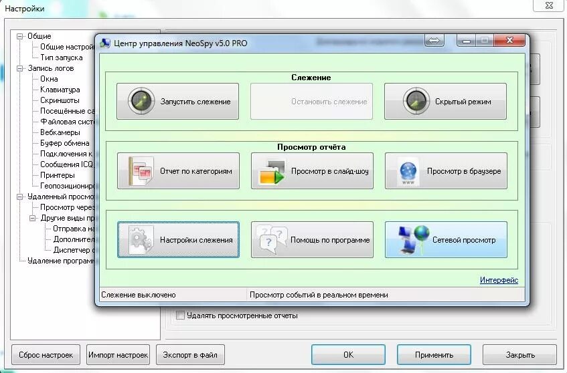Minimize the NeoSpy control center window
Viewport: 567px width, 373px height.
(467, 41)
